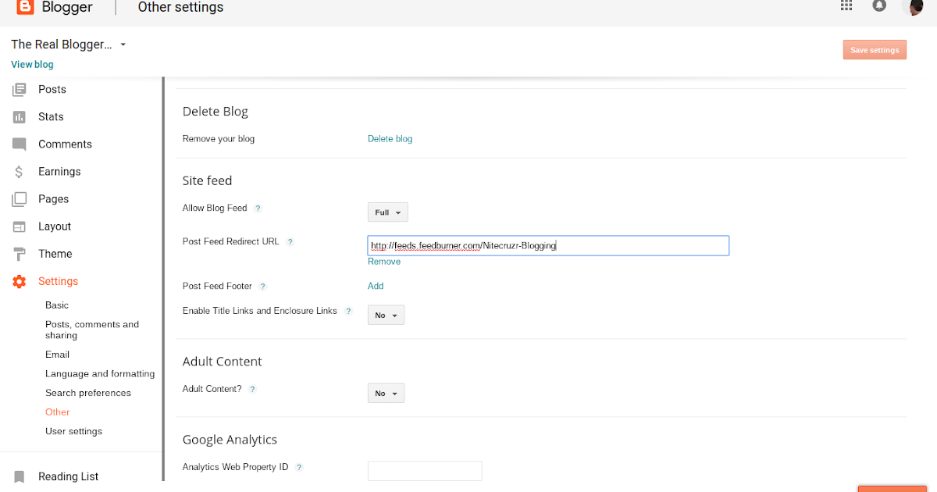Open the Allow Blog Feed dropdown
This screenshot has height=492, width=937.
point(387,212)
